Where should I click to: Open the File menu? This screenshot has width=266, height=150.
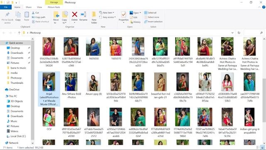tap(6, 7)
